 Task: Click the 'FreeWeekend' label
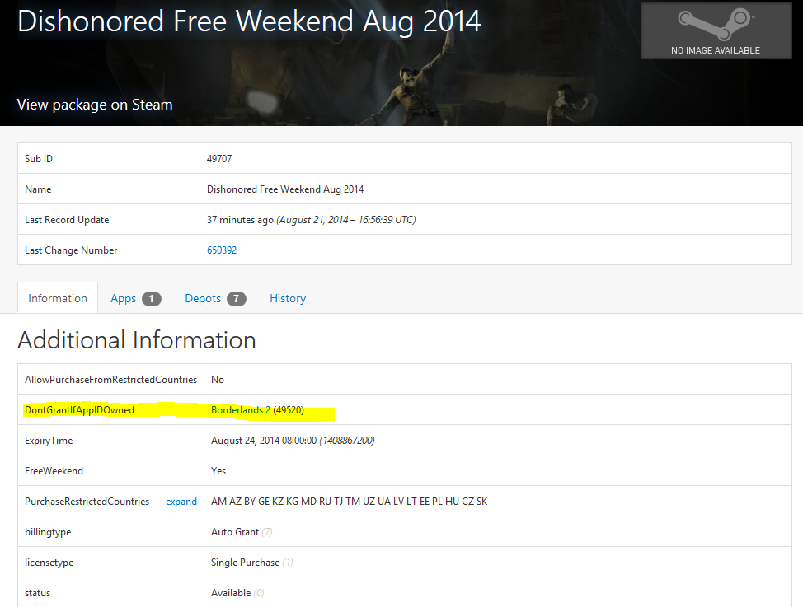(x=54, y=471)
